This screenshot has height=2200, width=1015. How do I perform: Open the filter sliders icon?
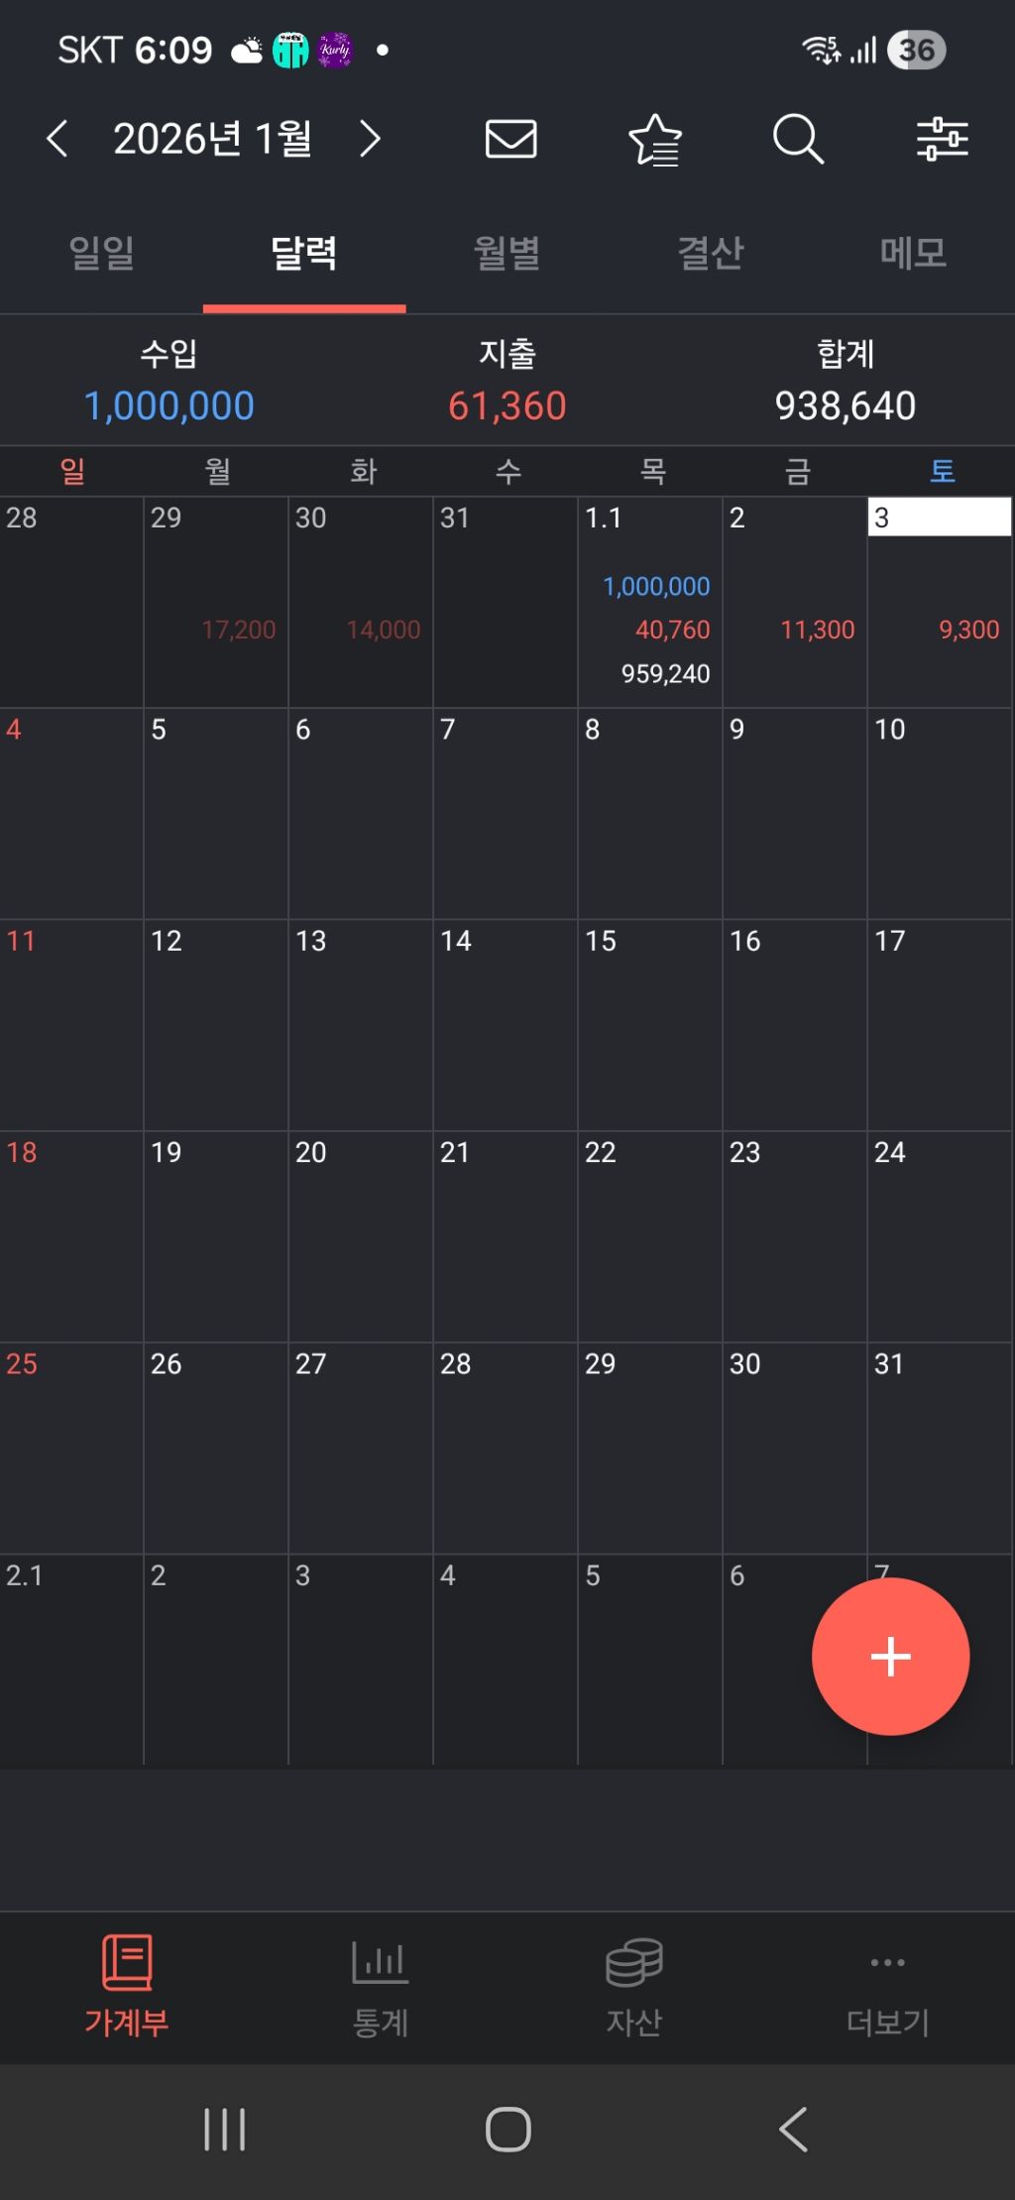click(942, 139)
